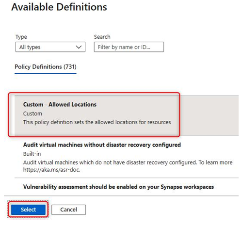Click the Custom type text under Allowed Locations
Viewport: 242px width, 225px height.
click(x=32, y=113)
